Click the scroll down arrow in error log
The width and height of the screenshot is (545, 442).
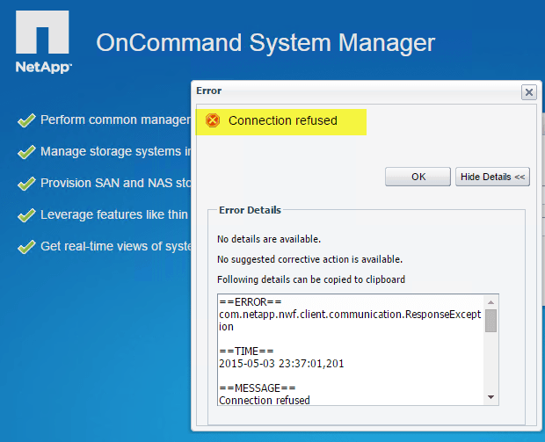coord(490,397)
